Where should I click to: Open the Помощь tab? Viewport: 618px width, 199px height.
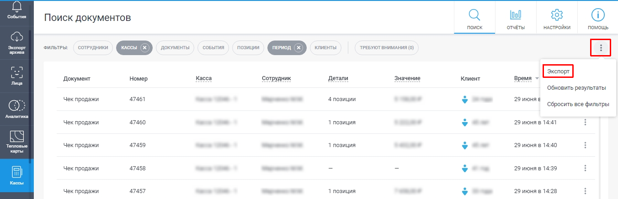598,18
